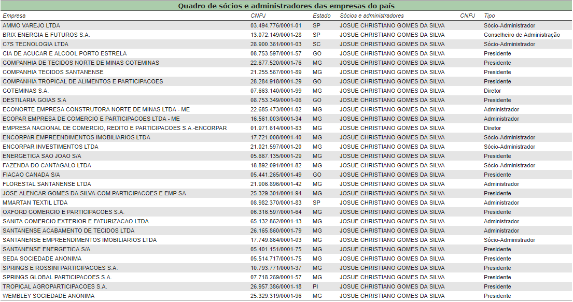Click SPRINGS GLOBAL PARTICIPACOES S.A. company name
Viewport: 573px width, 302px height.
pyautogui.click(x=57, y=277)
